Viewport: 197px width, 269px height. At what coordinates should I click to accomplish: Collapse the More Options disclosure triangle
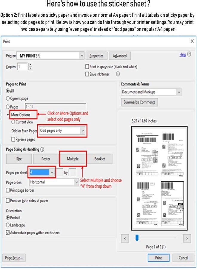coord(8,115)
